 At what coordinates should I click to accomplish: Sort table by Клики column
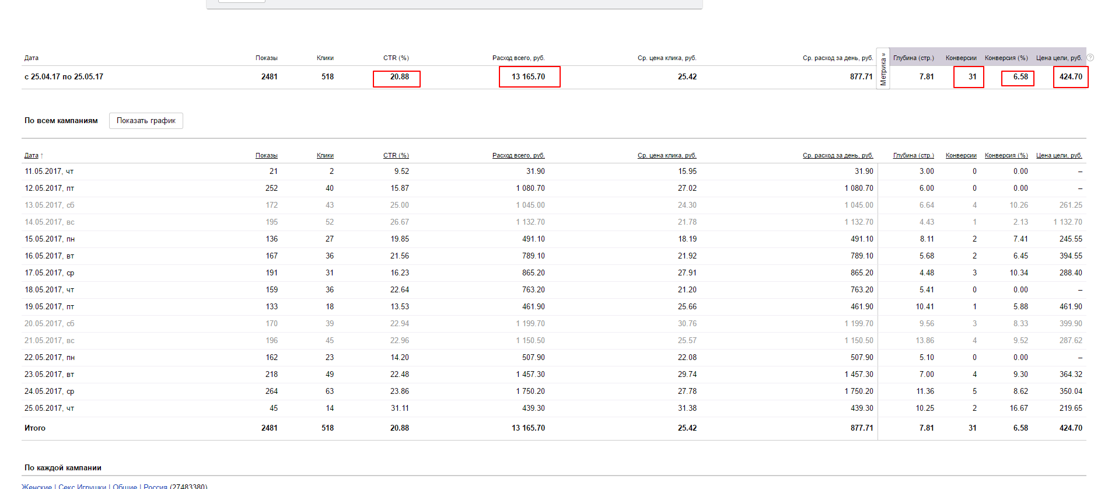point(325,155)
